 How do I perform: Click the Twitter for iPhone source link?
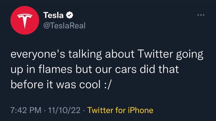pyautogui.click(x=120, y=110)
